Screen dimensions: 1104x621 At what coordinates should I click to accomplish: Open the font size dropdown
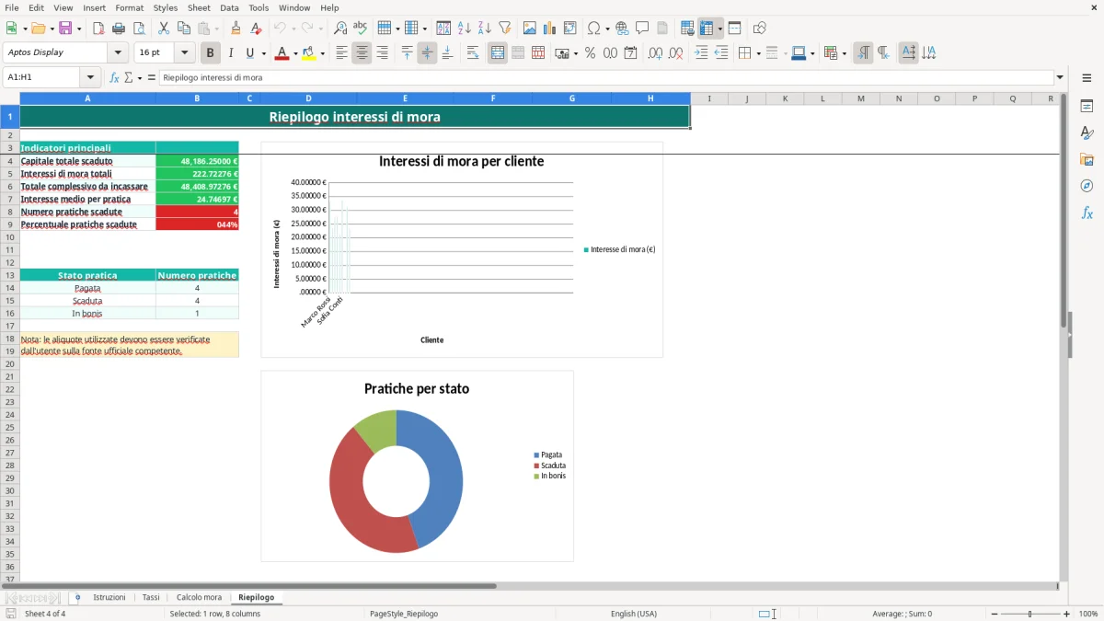[x=184, y=53]
